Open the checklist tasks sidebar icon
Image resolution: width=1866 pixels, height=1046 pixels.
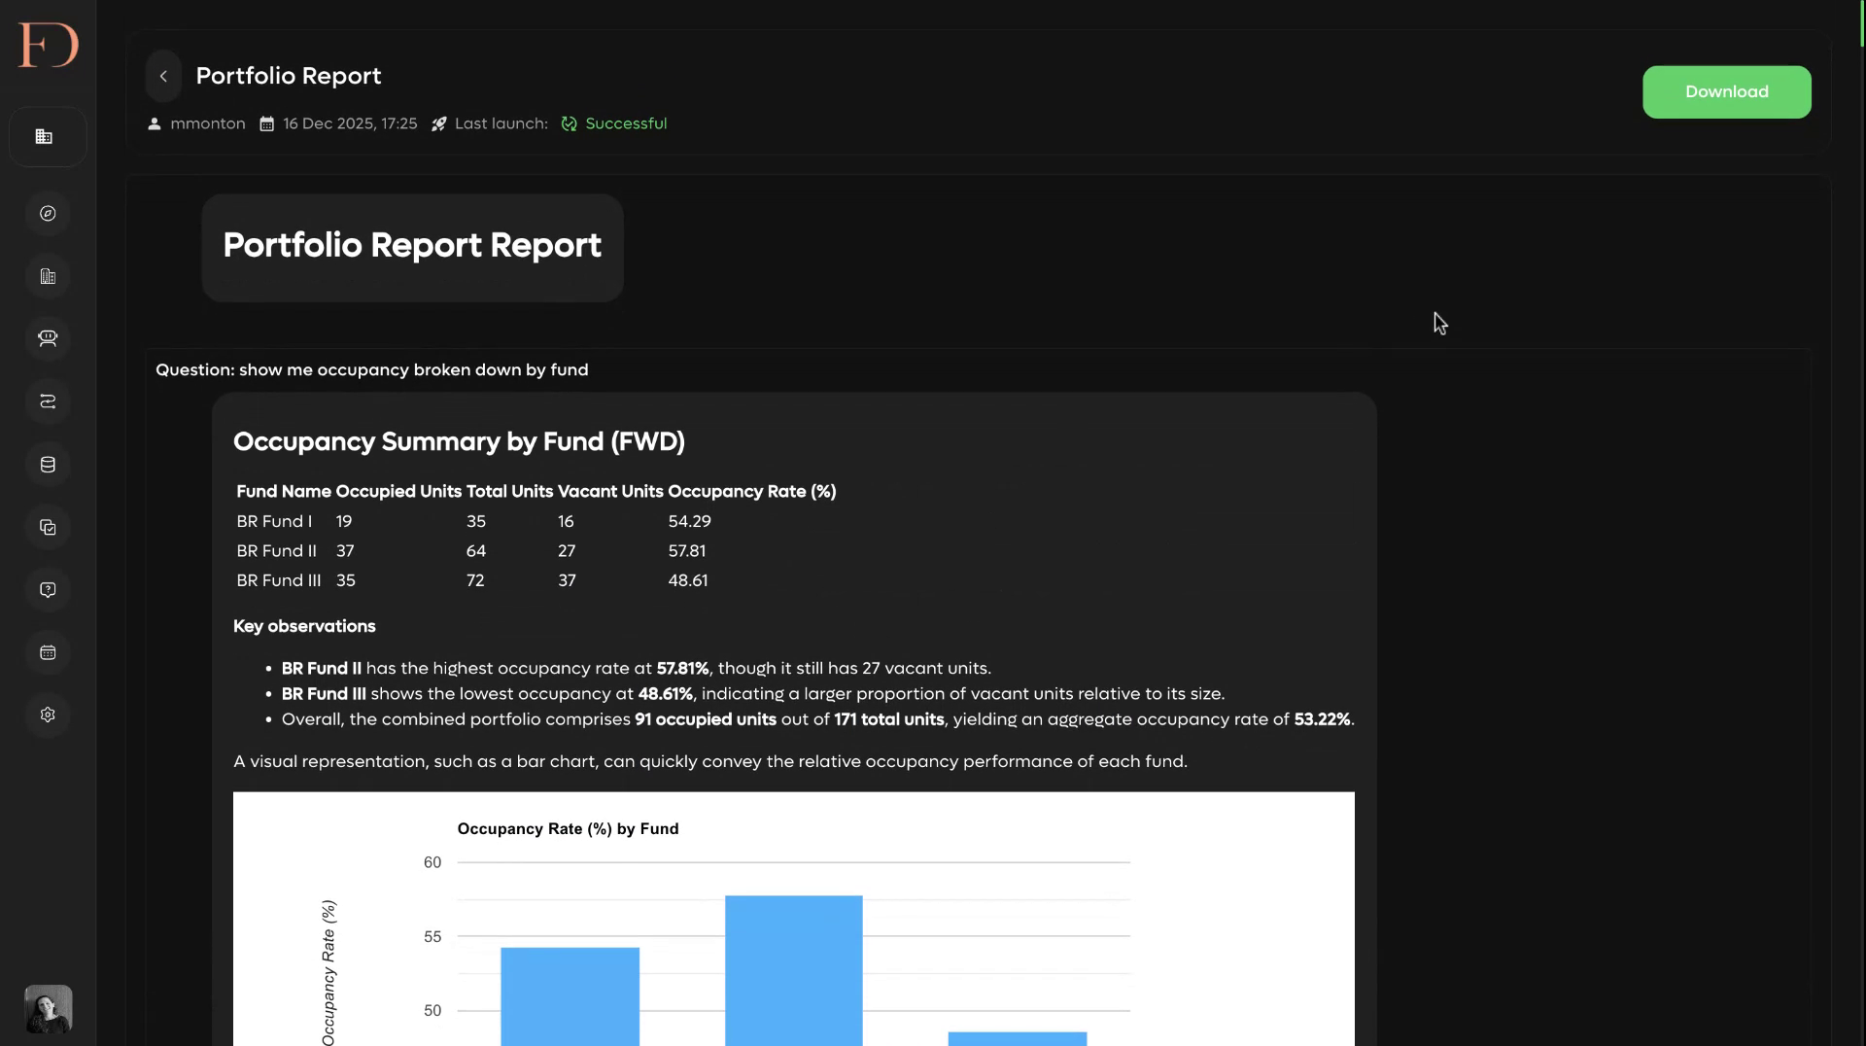(x=48, y=528)
